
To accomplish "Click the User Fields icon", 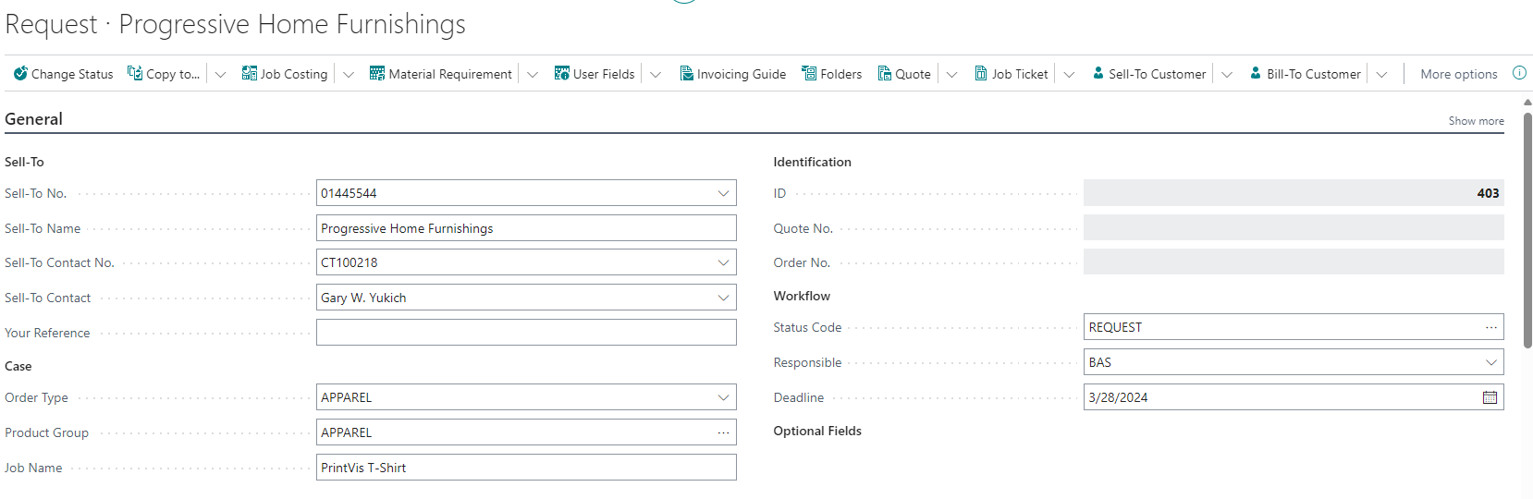I will click(561, 74).
